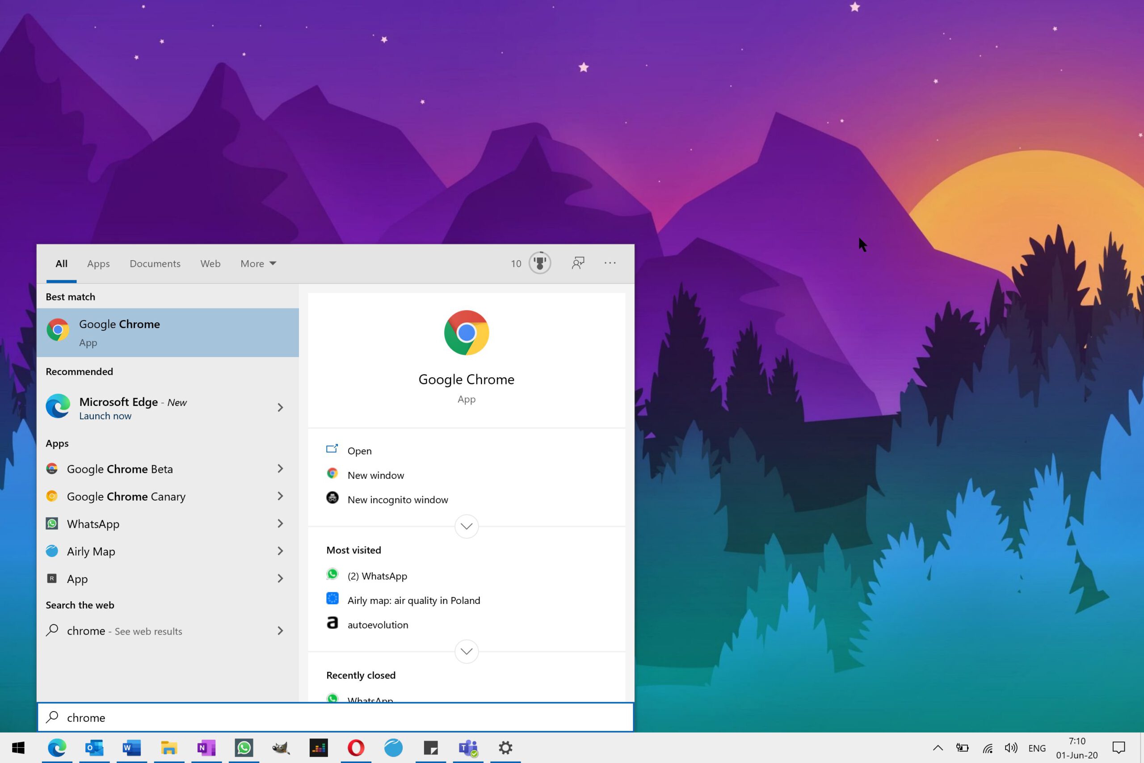Open (2) WhatsApp under Most visited
The height and width of the screenshot is (763, 1144).
pos(377,576)
